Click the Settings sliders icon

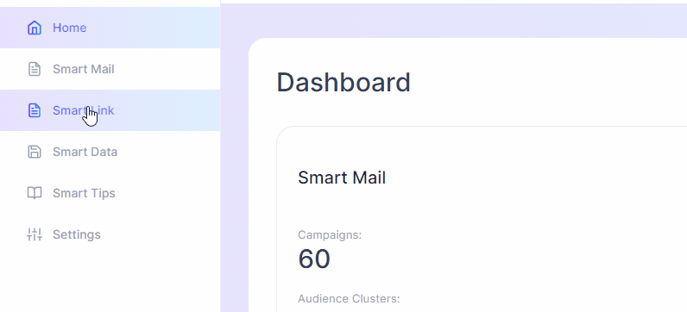click(35, 234)
